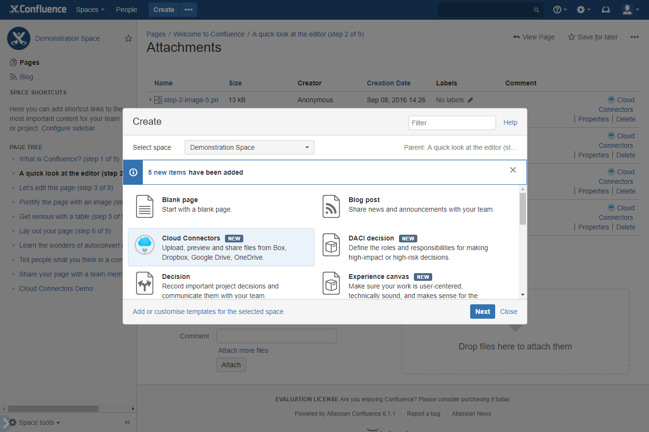649x432 pixels.
Task: Click the Next button in the dialog
Action: click(x=483, y=312)
